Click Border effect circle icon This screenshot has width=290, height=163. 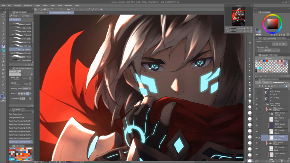[274, 44]
